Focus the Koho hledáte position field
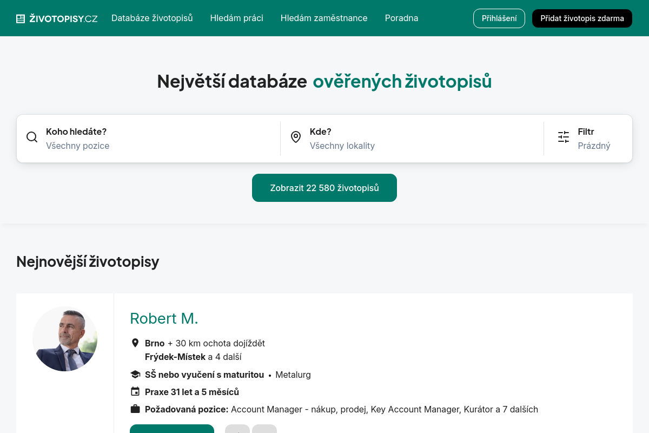Screen dimensions: 649x433 [x=149, y=139]
